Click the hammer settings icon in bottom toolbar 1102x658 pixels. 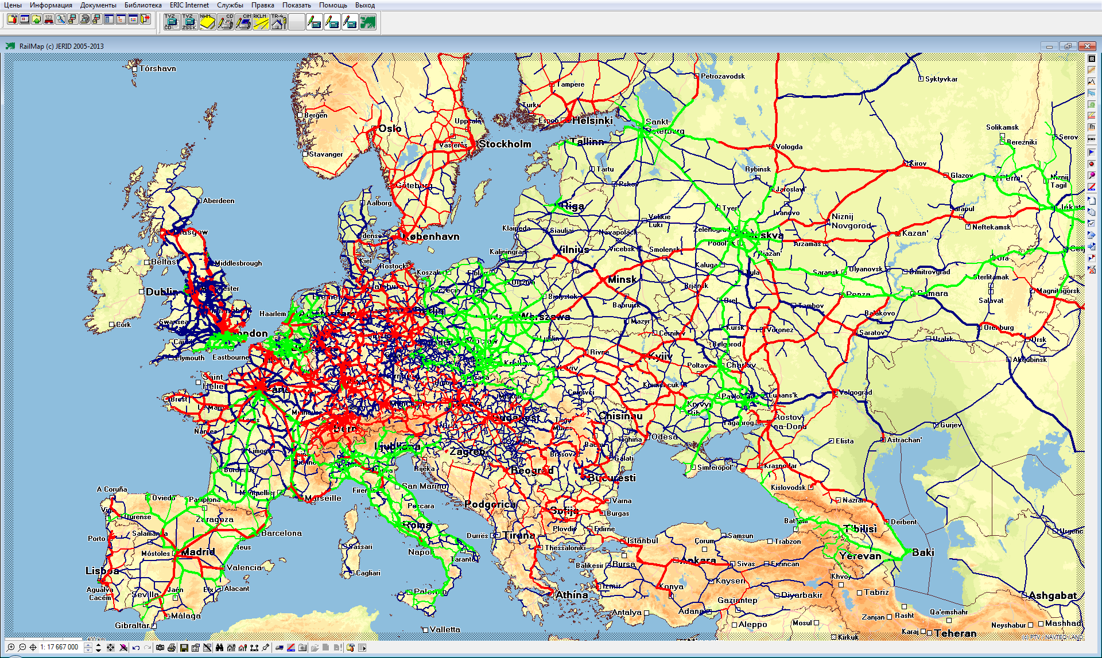click(350, 648)
